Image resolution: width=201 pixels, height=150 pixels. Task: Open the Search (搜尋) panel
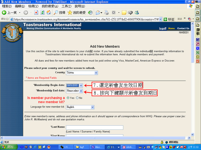tap(59, 13)
